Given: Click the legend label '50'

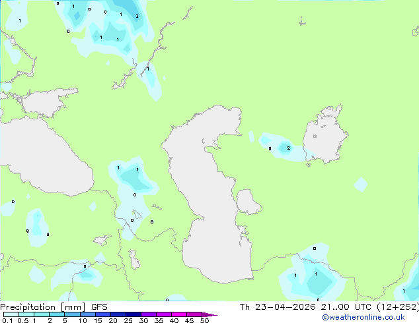Looking at the screenshot, I should [x=204, y=320].
